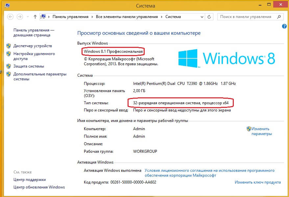This screenshot has width=289, height=197.
Task: Open Защита системы
Action: [x=29, y=66]
